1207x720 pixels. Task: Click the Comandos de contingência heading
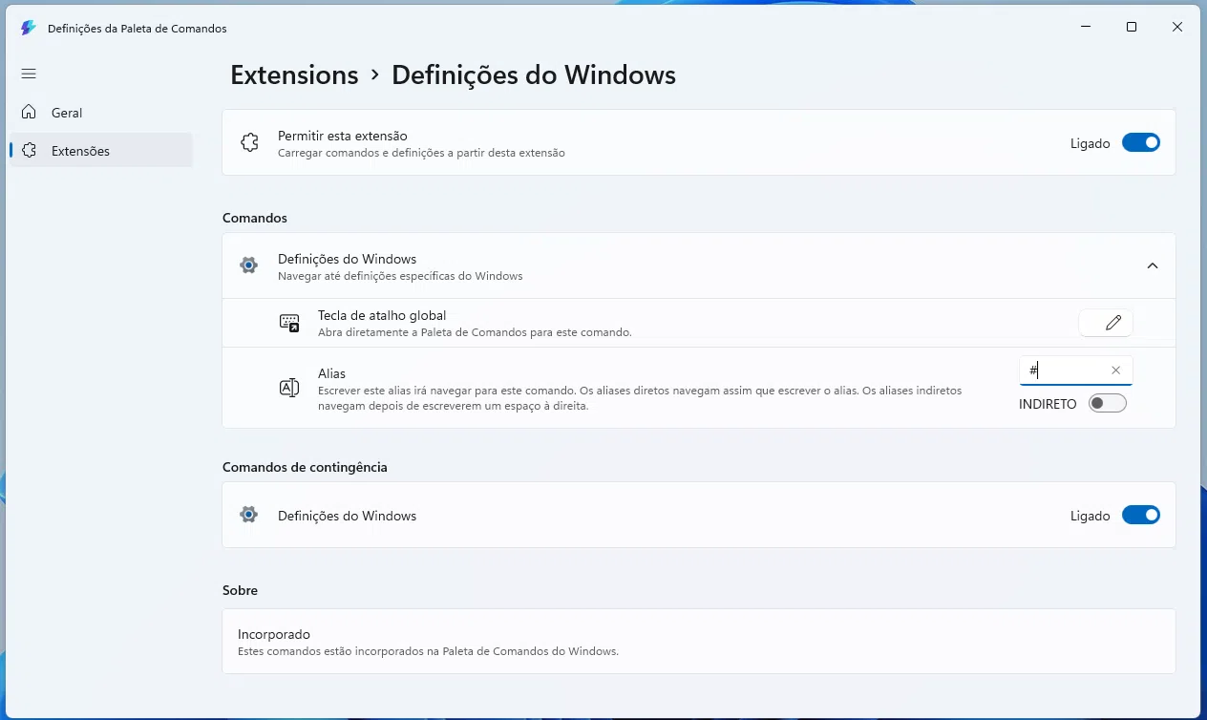point(305,467)
